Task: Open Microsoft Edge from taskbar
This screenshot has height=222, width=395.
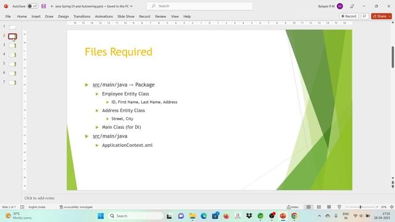Action: click(x=204, y=216)
